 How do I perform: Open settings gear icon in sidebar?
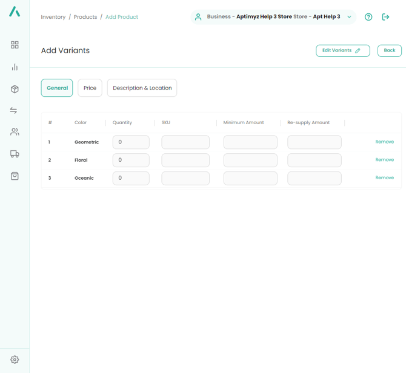15,359
